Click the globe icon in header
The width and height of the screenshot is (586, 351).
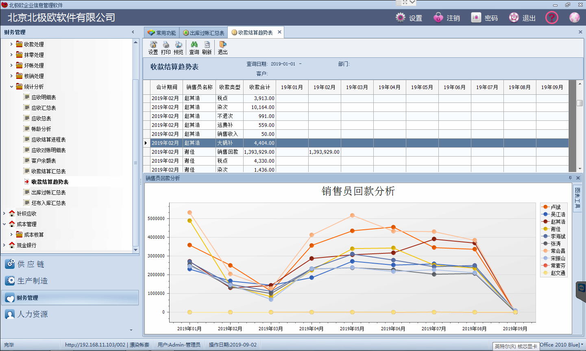(575, 17)
